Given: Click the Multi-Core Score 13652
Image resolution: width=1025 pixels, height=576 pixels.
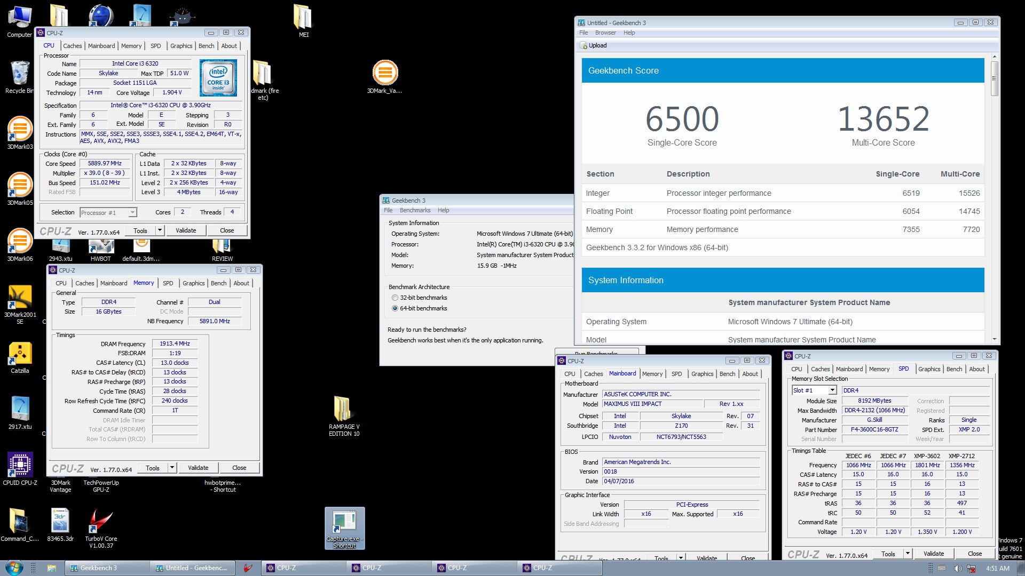Looking at the screenshot, I should (883, 118).
